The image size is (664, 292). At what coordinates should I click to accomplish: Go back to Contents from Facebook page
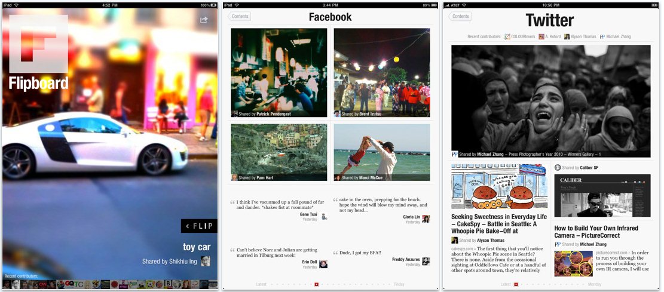(239, 17)
